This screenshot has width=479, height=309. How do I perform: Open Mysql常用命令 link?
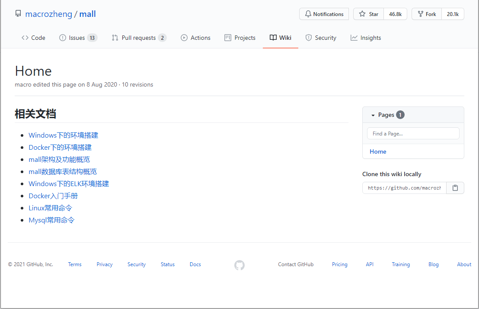[x=51, y=220]
